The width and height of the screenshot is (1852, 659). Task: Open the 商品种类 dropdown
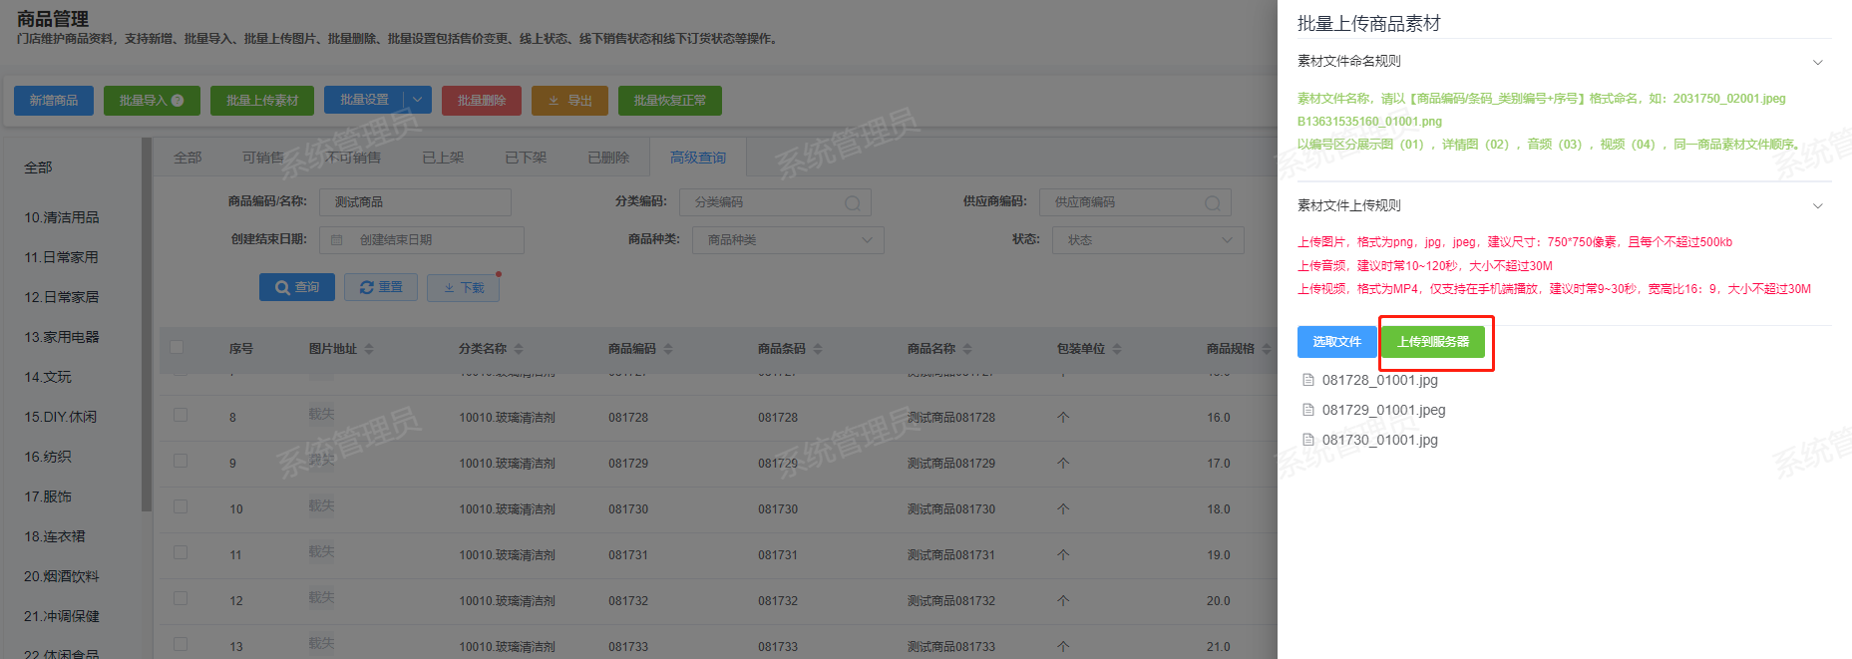[789, 240]
